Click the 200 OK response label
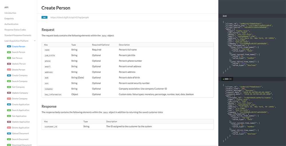The width and height of the screenshot is (286, 146). pos(227,79)
